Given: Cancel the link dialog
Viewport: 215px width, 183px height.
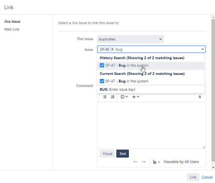Looking at the screenshot, I should [x=207, y=177].
